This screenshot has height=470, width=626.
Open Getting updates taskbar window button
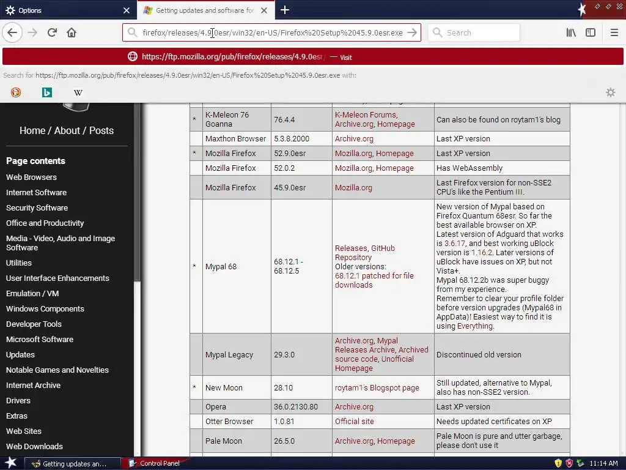pyautogui.click(x=73, y=463)
